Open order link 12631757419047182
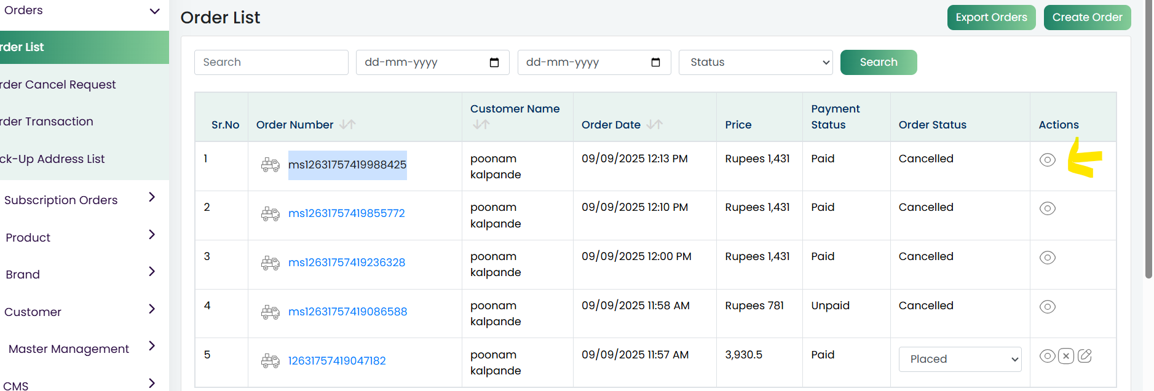Image resolution: width=1154 pixels, height=391 pixels. 337,361
